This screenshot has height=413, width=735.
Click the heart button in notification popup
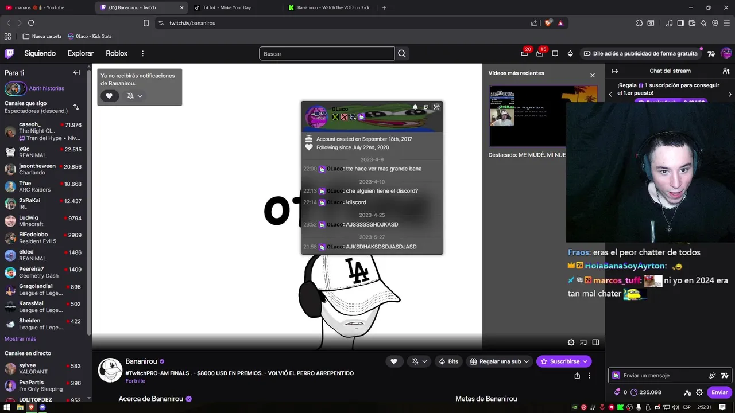pos(109,96)
